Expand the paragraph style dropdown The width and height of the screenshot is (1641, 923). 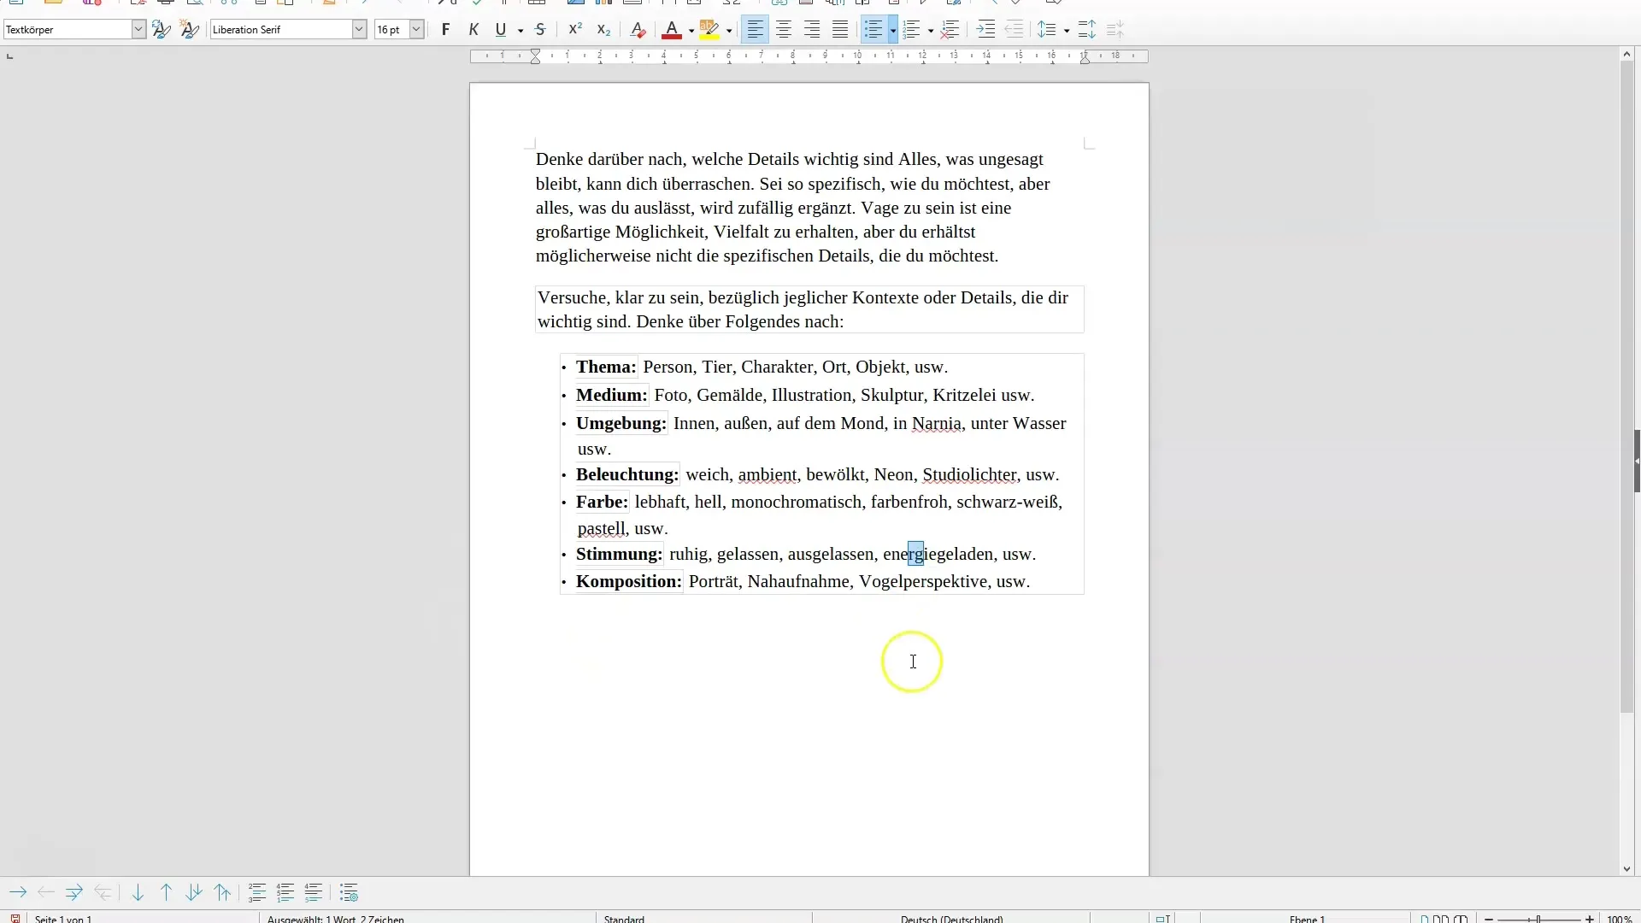point(138,29)
